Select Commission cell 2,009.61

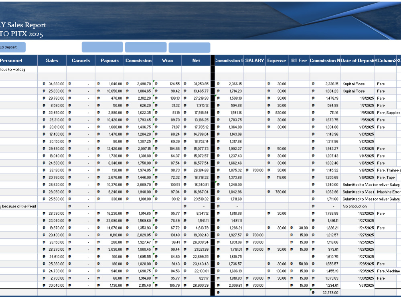pos(229,286)
